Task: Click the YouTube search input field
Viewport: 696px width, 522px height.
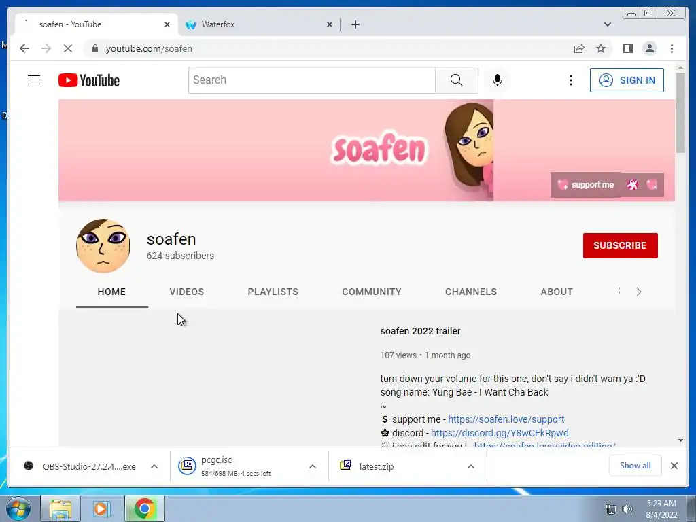Action: pyautogui.click(x=311, y=80)
